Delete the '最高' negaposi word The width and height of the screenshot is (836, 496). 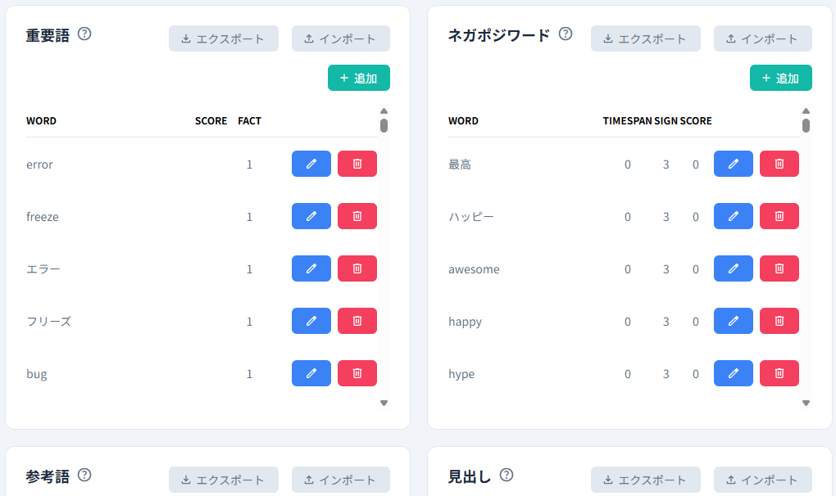tap(779, 164)
